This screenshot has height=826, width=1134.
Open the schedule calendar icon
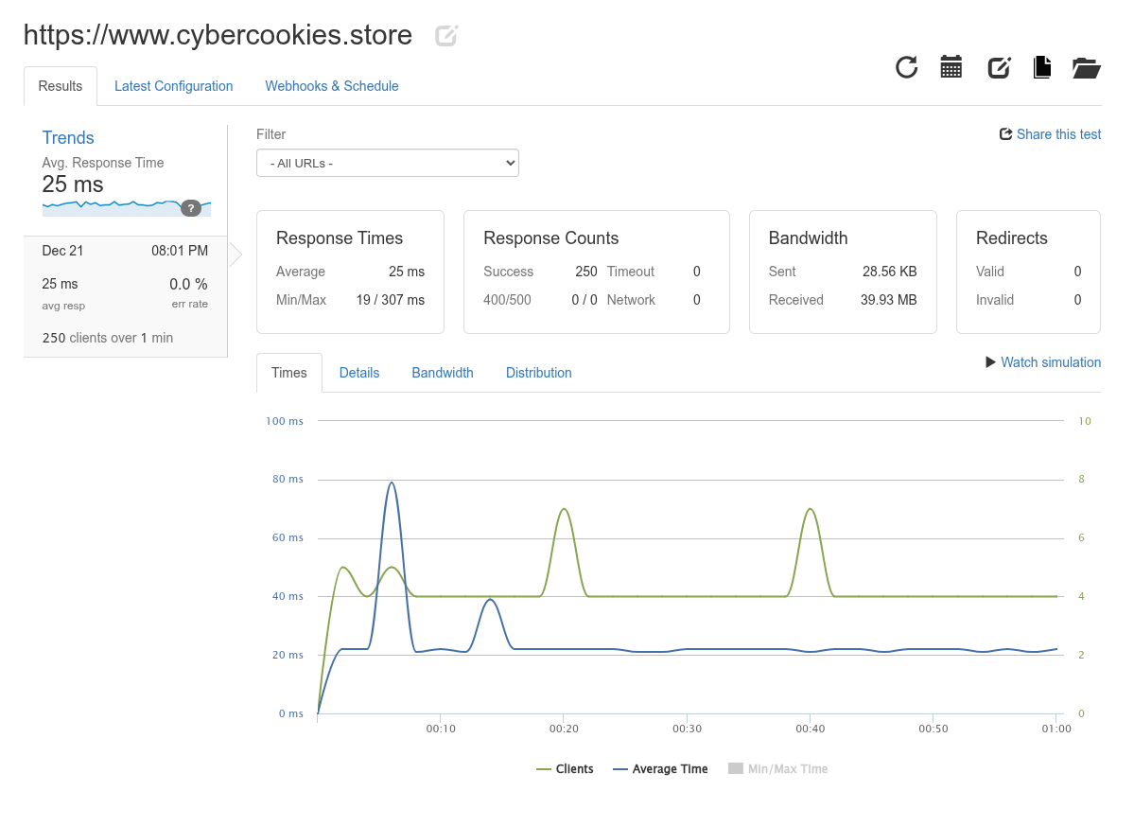pos(951,67)
